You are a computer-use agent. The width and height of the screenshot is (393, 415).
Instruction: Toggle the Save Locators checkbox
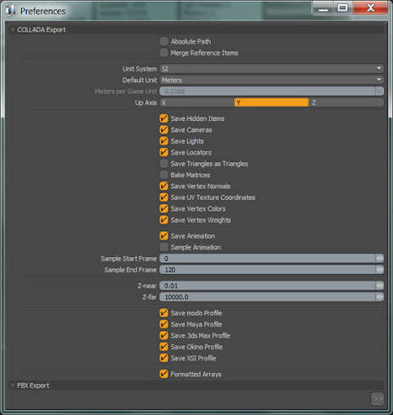coord(164,152)
